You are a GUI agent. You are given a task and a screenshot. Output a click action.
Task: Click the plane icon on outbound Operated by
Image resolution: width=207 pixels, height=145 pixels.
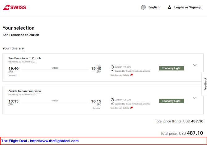(112, 71)
